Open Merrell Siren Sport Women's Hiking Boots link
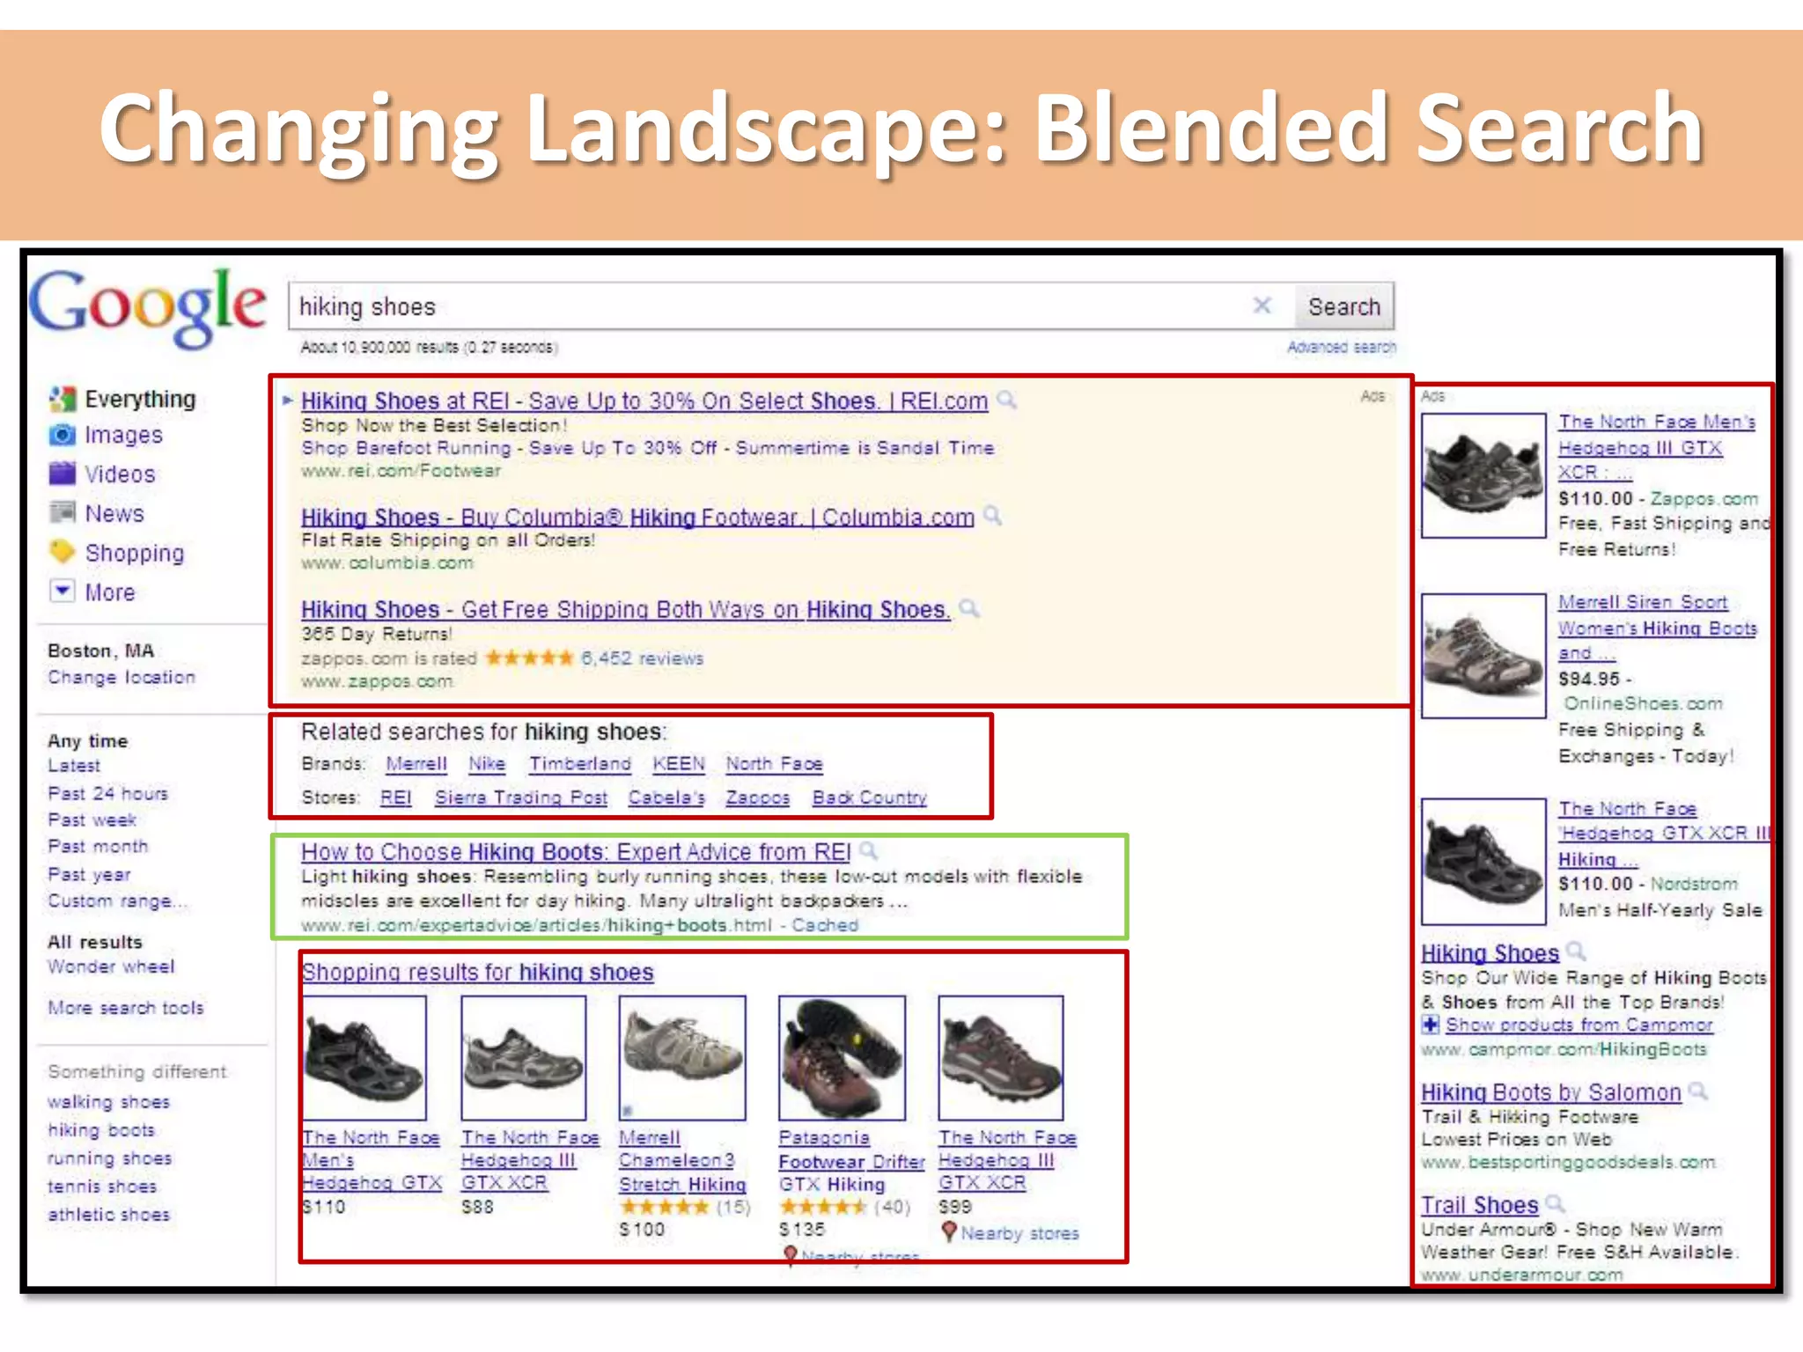Image resolution: width=1803 pixels, height=1352 pixels. (x=1657, y=628)
